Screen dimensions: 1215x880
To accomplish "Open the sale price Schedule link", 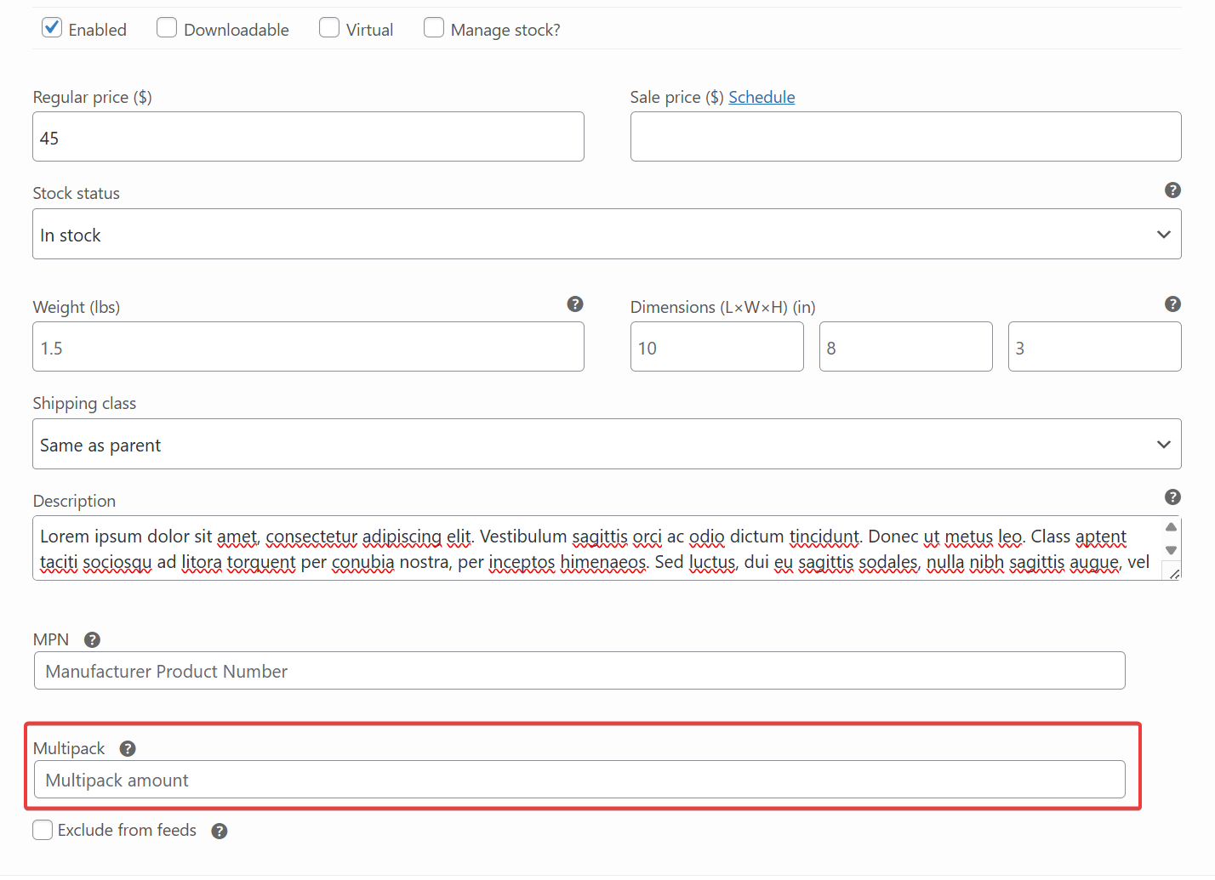I will 762,98.
